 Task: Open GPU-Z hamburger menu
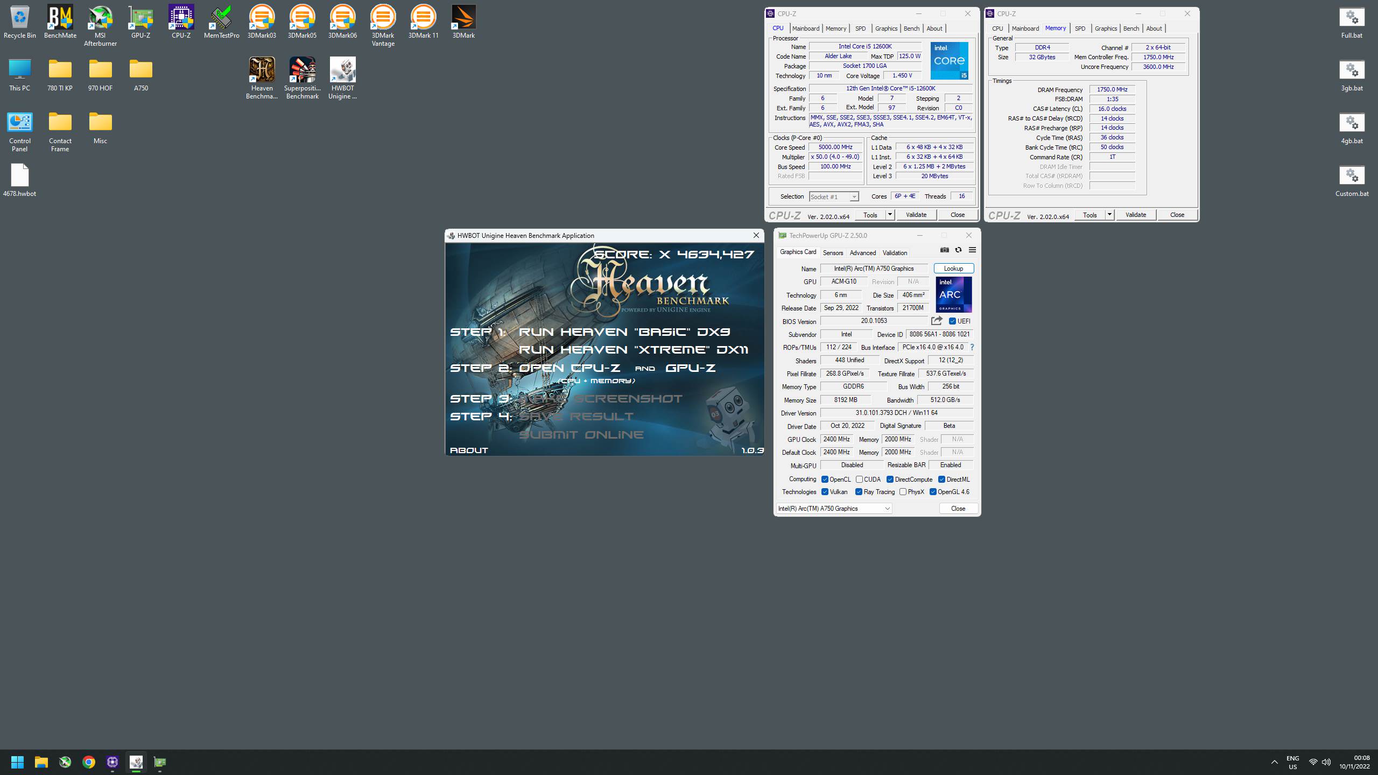click(972, 250)
